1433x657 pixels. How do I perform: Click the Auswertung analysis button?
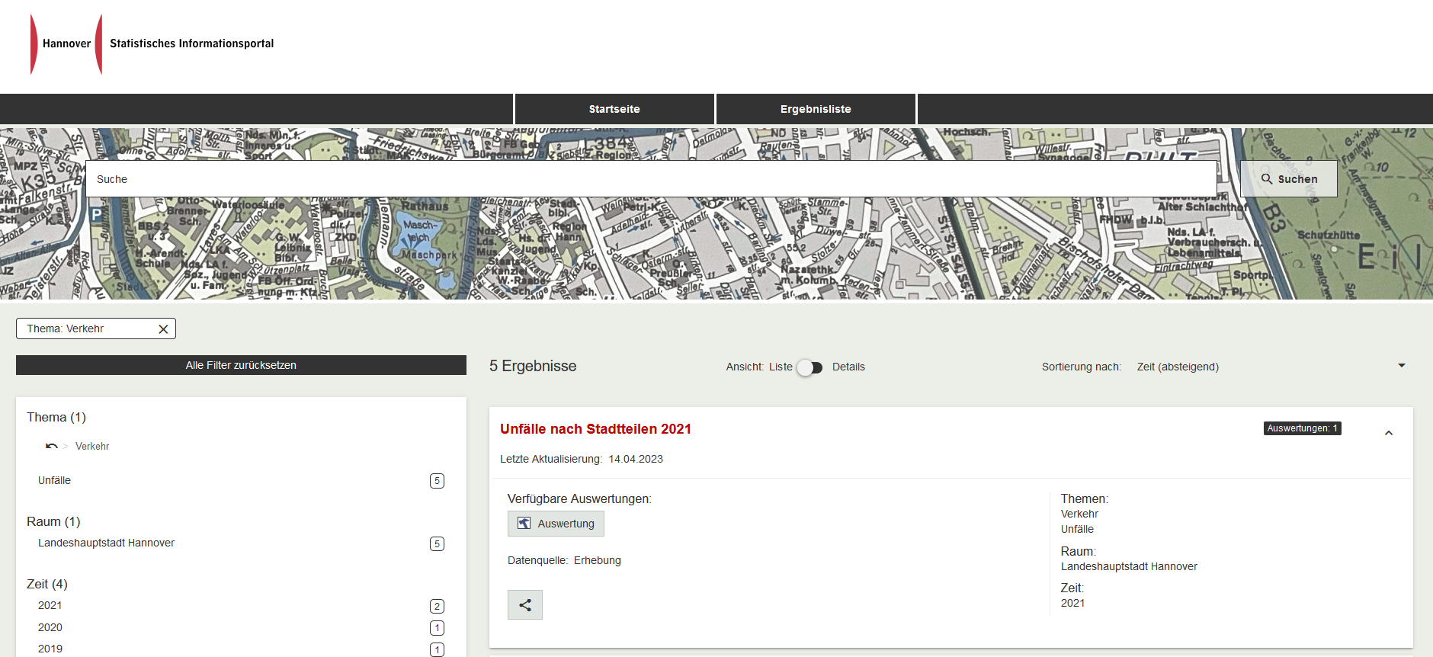(556, 524)
